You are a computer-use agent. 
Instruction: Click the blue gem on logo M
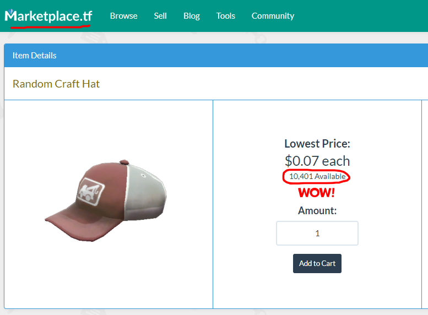click(x=10, y=12)
